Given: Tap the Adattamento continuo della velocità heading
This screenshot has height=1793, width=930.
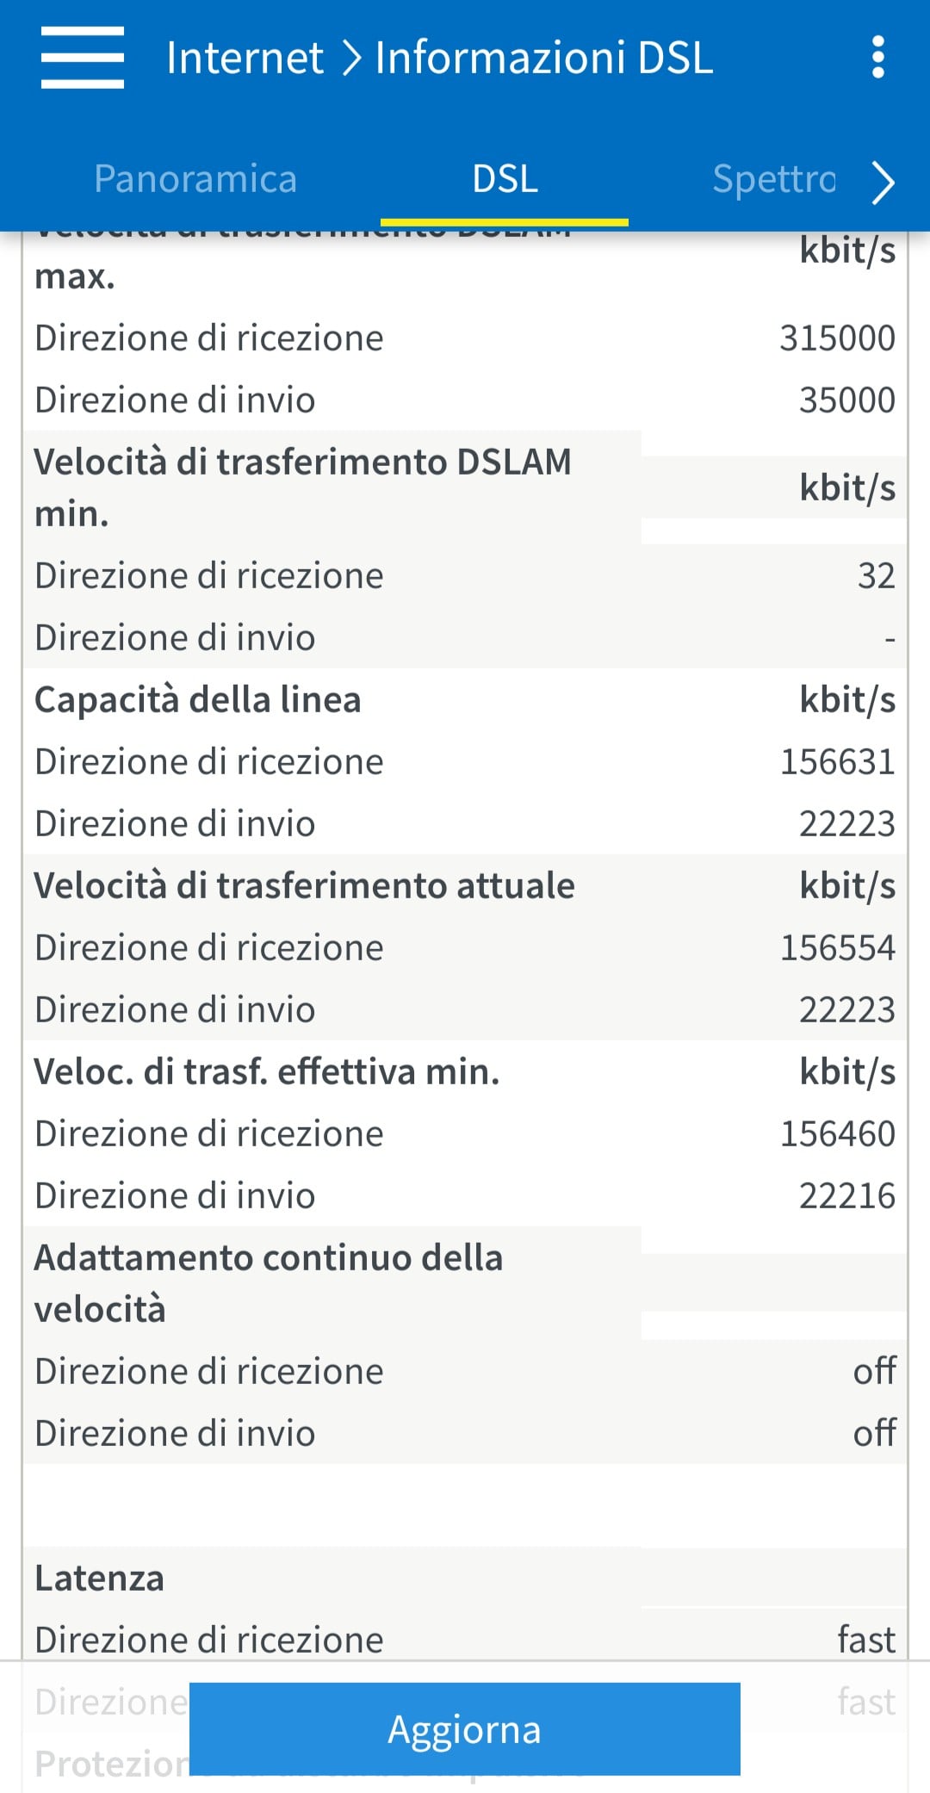Looking at the screenshot, I should (269, 1282).
